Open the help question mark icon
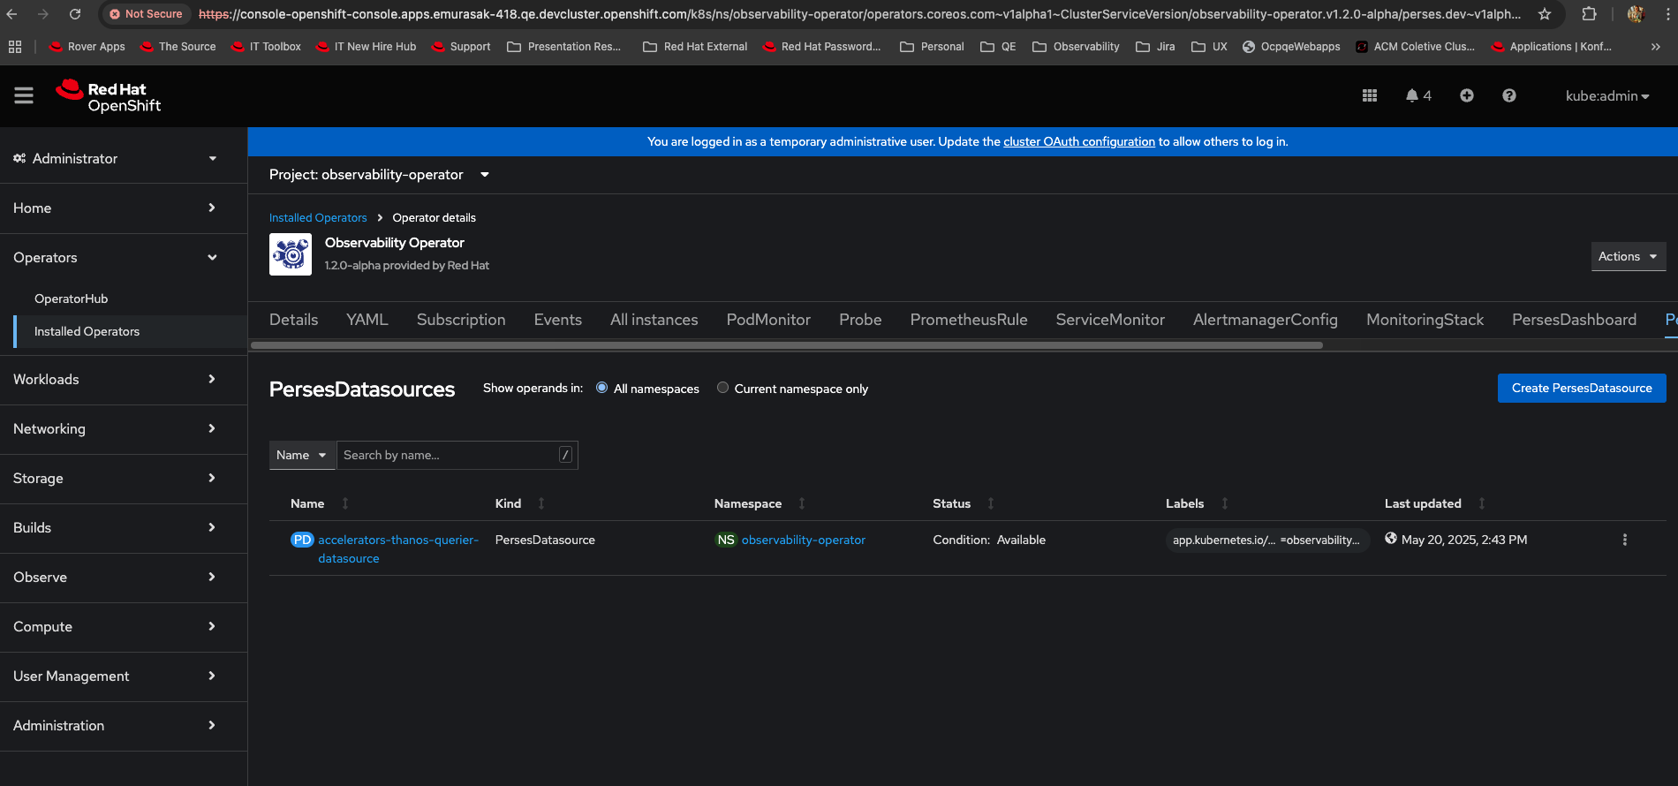This screenshot has width=1678, height=786. 1509,95
